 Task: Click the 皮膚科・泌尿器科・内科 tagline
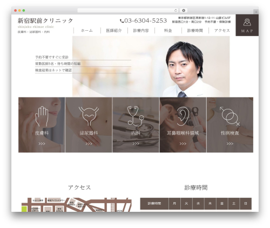[33, 32]
